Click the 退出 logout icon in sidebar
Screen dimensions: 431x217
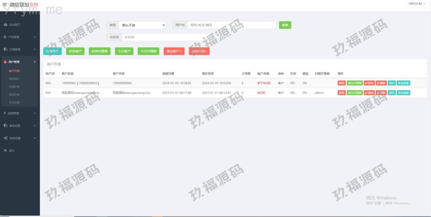pos(5,150)
